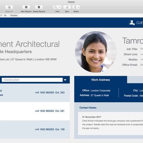
Task: Open the Share dropdown arrow
Action: pyautogui.click(x=78, y=7)
